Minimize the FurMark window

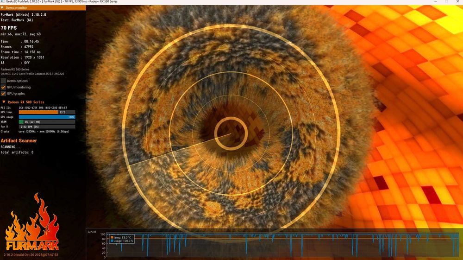click(436, 1)
